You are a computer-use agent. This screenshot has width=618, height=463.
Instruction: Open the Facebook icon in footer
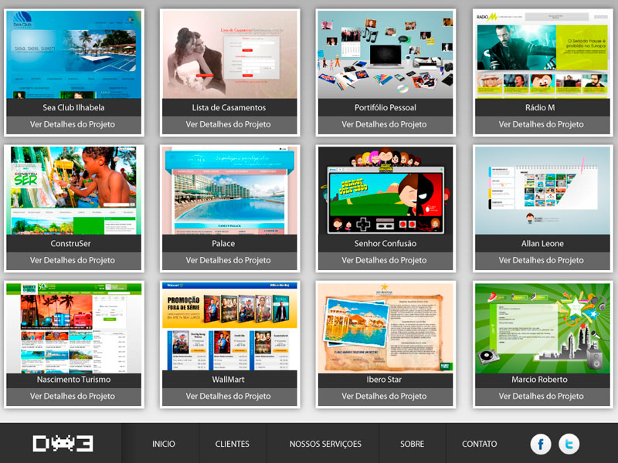[540, 444]
